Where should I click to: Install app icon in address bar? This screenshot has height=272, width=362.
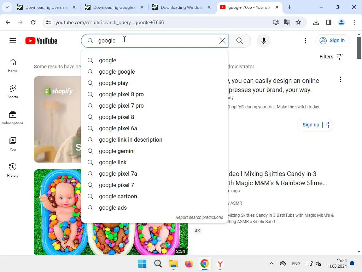click(276, 22)
